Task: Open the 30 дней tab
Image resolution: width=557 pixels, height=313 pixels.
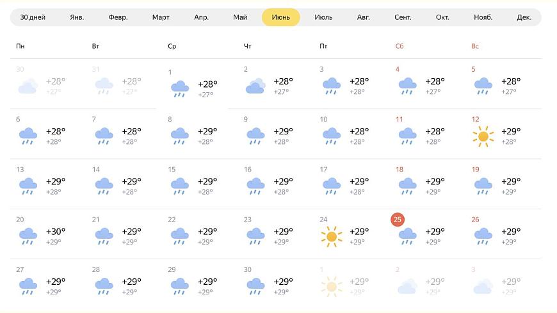Action: tap(33, 17)
